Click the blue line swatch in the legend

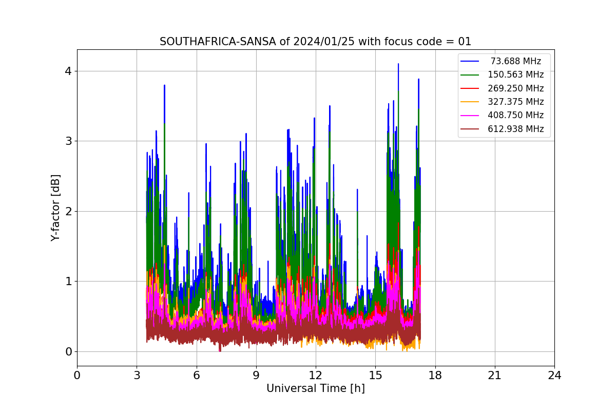click(470, 61)
